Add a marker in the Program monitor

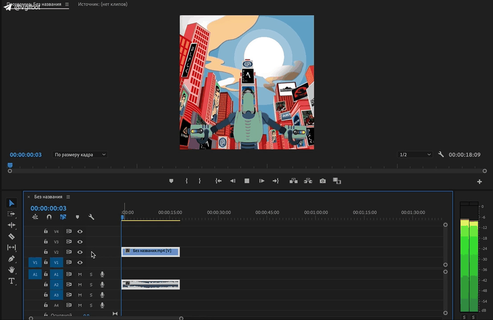click(171, 181)
